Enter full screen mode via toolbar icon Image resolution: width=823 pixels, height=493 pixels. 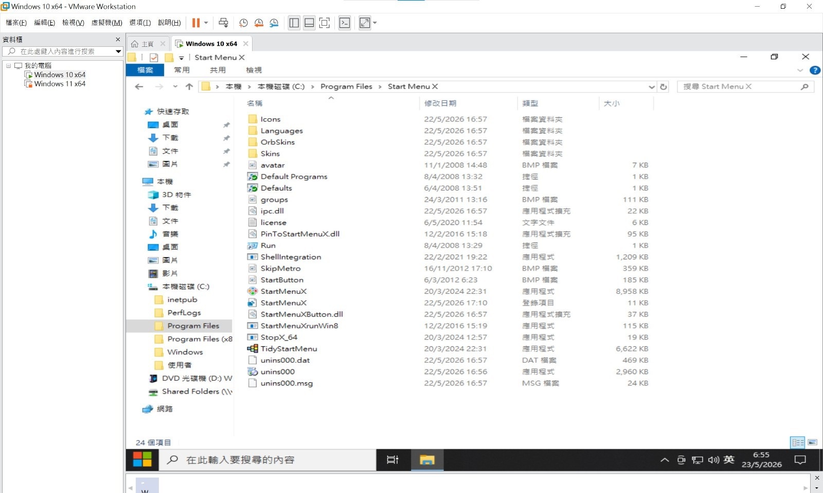325,23
